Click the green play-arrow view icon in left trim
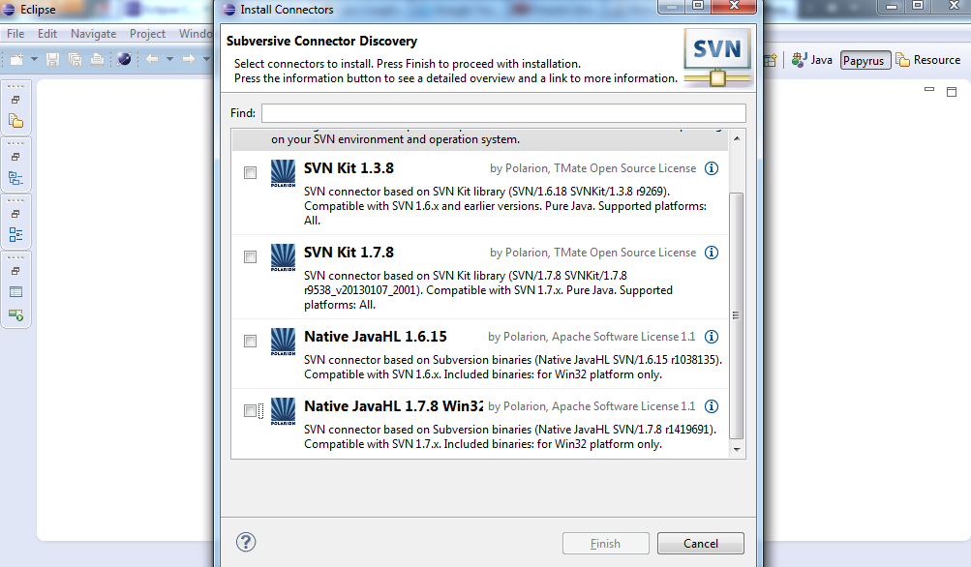The width and height of the screenshot is (971, 567). click(x=16, y=315)
